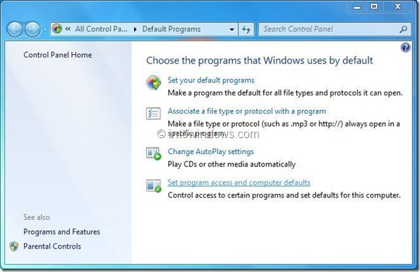Click 'Choose the programs that Windows uses' heading
The width and height of the screenshot is (420, 272).
(259, 61)
